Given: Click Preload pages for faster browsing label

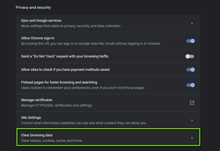Looking at the screenshot, I should click(x=59, y=82).
